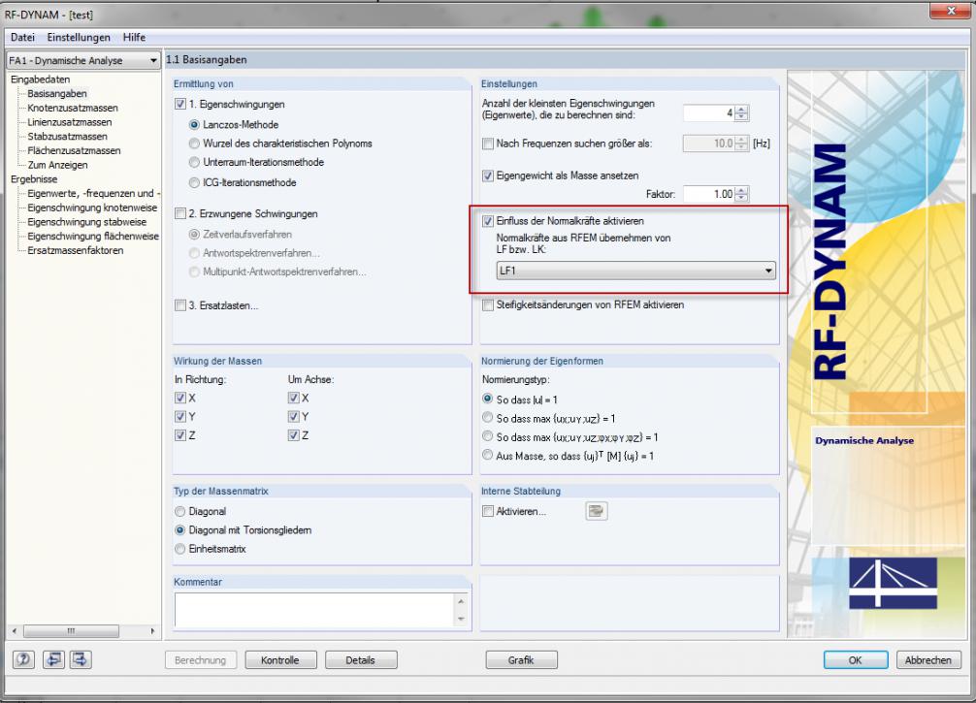Select Basisangaben in the tree
The height and width of the screenshot is (703, 976).
(x=57, y=93)
